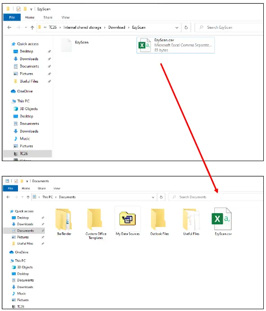Select the Custom Office Templates folder
The height and width of the screenshot is (311, 266).
(x=96, y=224)
